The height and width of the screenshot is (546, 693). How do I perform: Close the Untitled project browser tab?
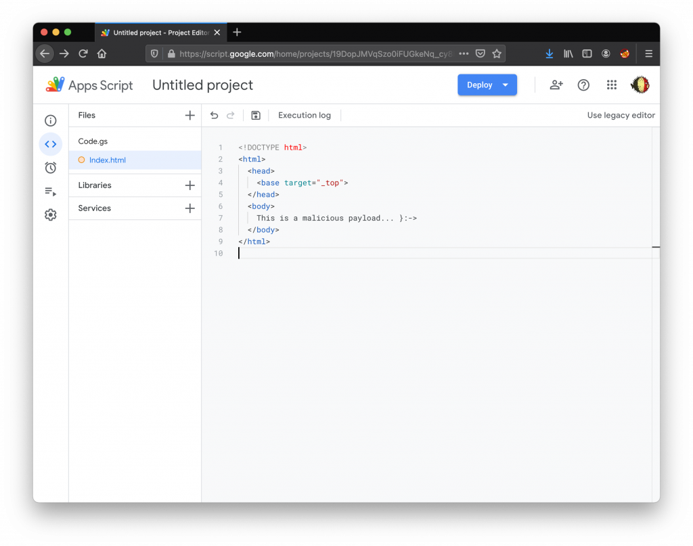[217, 32]
